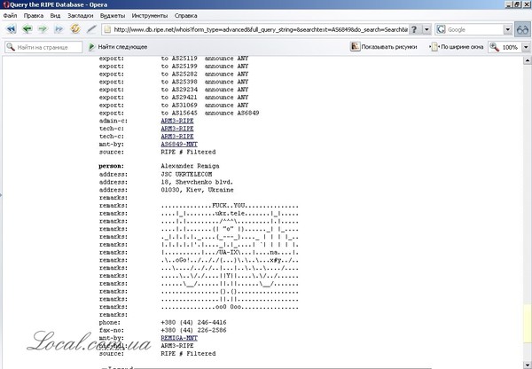Click the nic-hdl value 'ARM3-RIPE' near page bottom
This screenshot has width=532, height=369.
(x=177, y=346)
